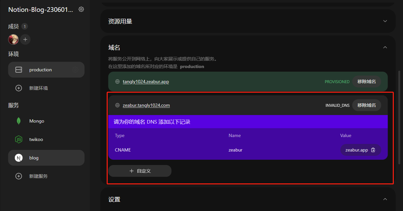This screenshot has height=211, width=403.
Task: Click 移除域名 for the PROVISIONED domain
Action: coord(367,82)
